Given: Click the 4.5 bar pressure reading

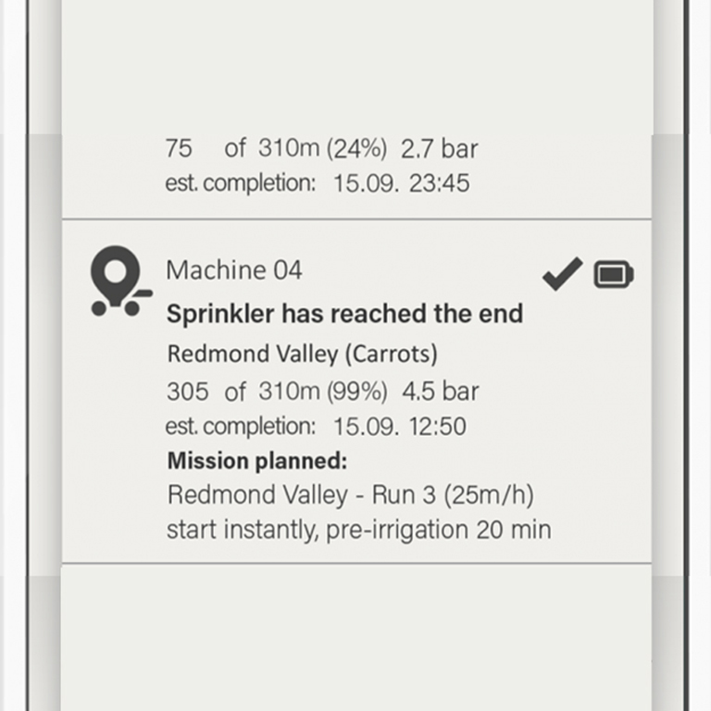Looking at the screenshot, I should (x=440, y=392).
